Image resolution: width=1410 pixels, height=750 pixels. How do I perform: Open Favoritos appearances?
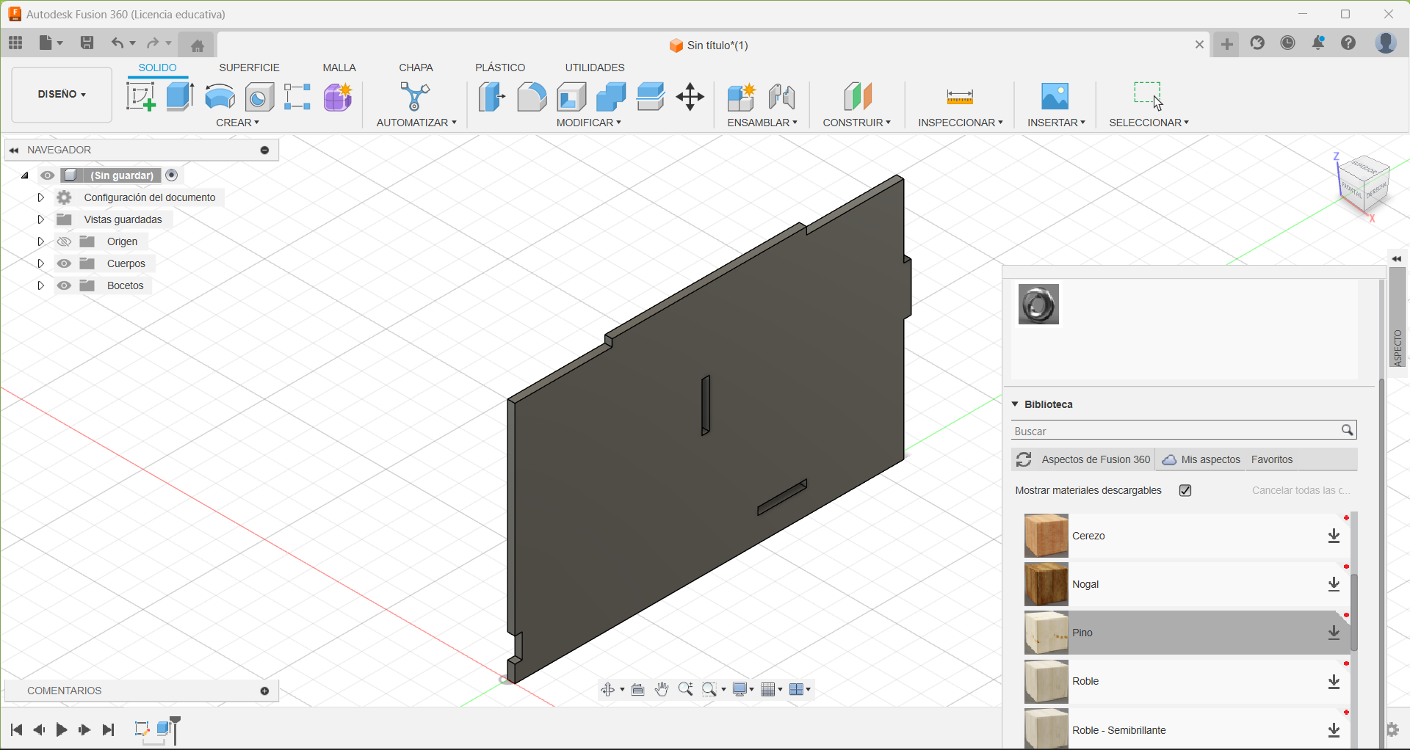tap(1272, 459)
